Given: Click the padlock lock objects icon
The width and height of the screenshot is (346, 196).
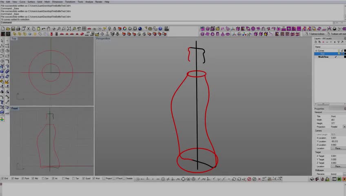Looking at the screenshot, I should (x=115, y=29).
